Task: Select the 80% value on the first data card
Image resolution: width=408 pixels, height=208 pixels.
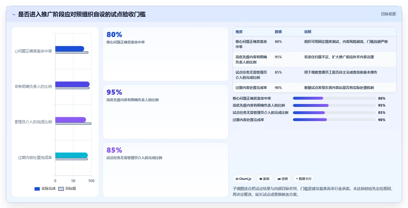Action: click(x=114, y=35)
